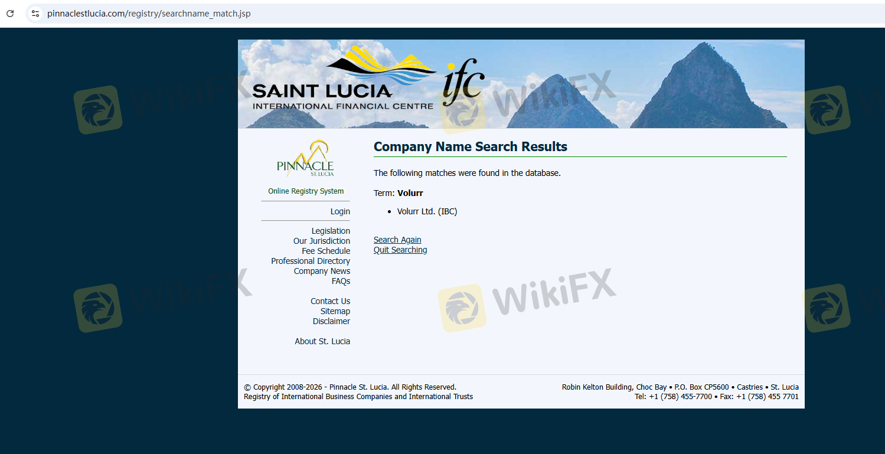View the Sitemap
885x454 pixels.
point(335,311)
